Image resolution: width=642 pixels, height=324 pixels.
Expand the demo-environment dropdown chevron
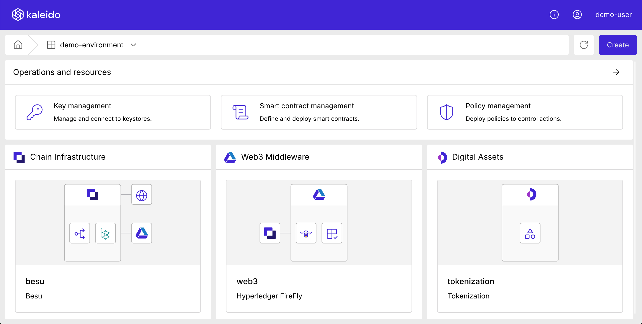[133, 45]
